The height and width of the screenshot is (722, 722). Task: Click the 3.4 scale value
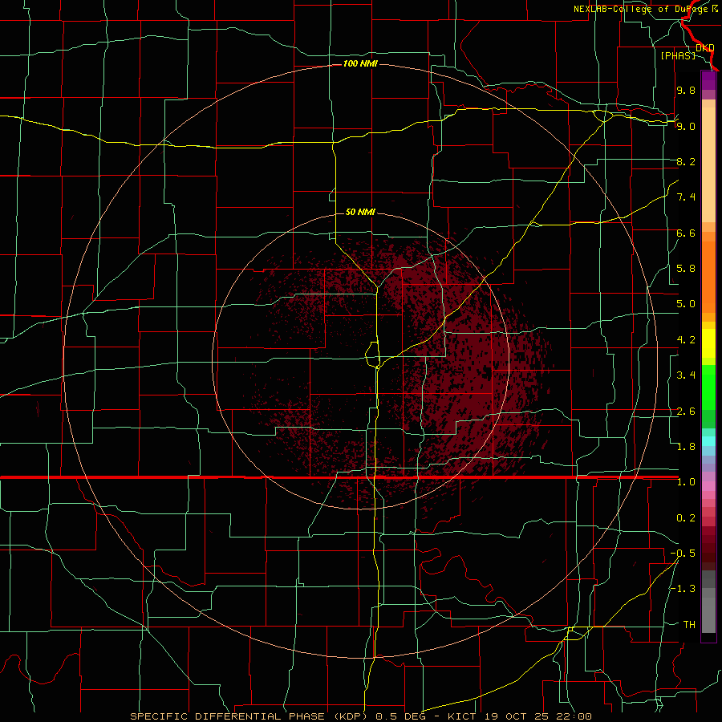point(686,375)
